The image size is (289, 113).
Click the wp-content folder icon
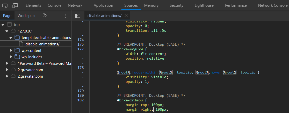pyautogui.click(x=17, y=50)
